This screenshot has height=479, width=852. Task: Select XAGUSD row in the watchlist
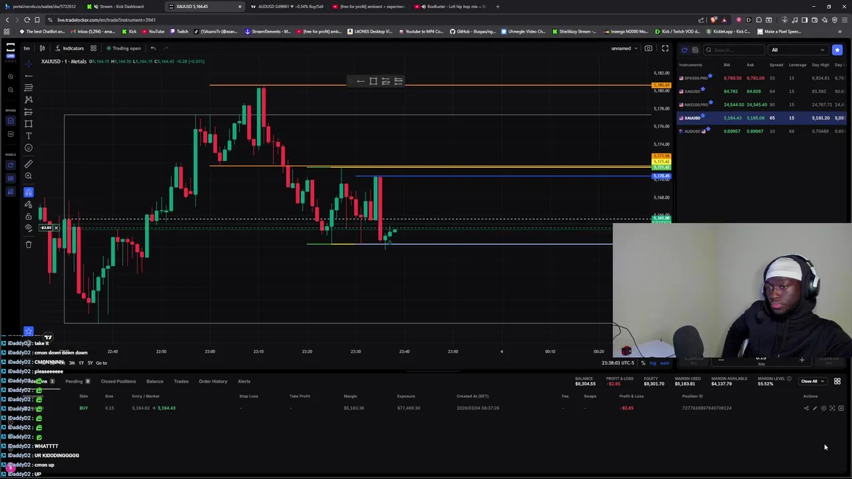point(761,91)
